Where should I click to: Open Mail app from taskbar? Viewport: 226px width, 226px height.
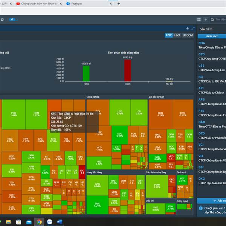click(29, 222)
